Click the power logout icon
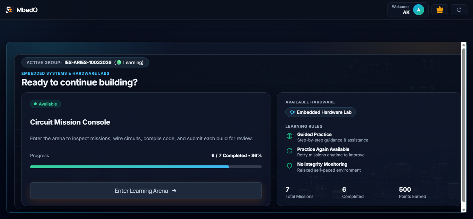 (x=459, y=10)
